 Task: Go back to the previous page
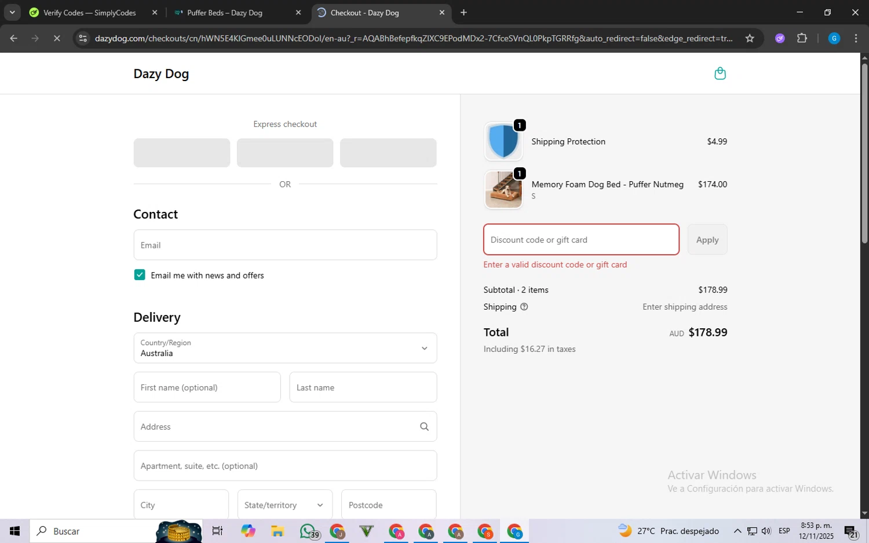(13, 38)
